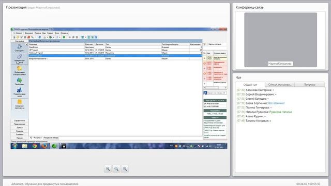The height and width of the screenshot is (186, 331).
Task: Select the Любимый Турист row
Action: tap(115, 53)
